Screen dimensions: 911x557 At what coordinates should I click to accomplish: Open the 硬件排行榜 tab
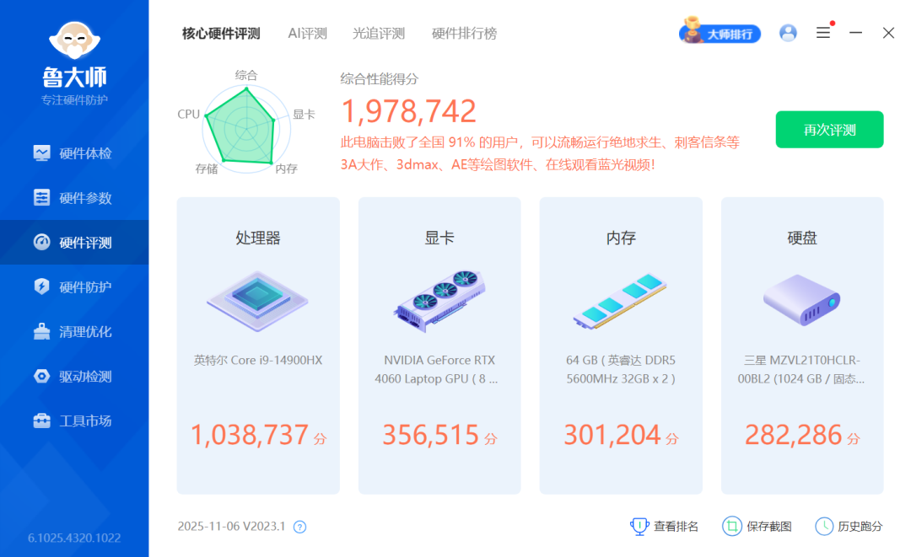[462, 34]
